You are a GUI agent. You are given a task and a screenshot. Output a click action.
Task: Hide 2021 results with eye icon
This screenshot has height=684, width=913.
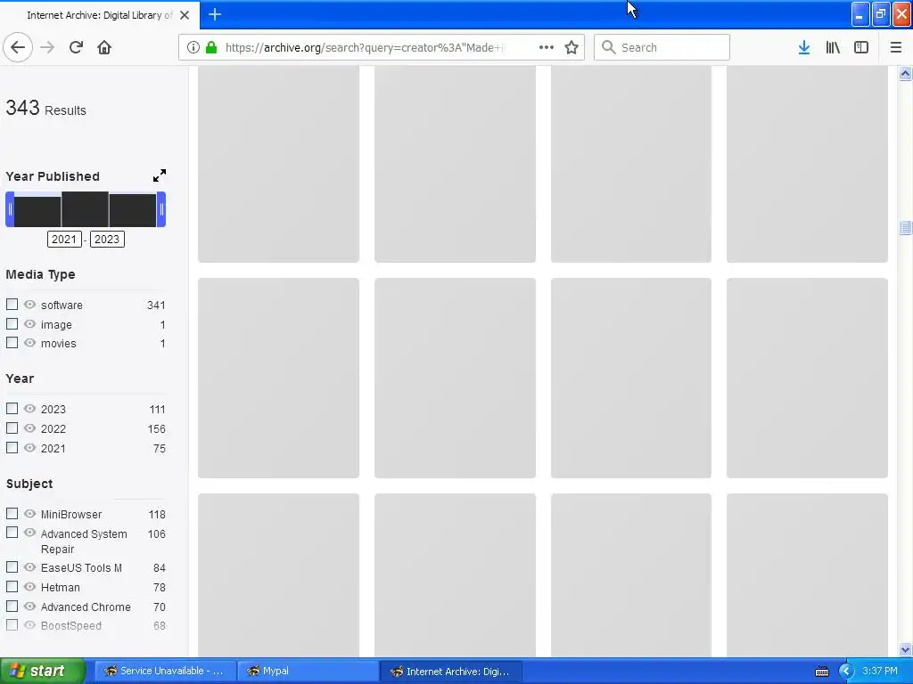(x=29, y=447)
